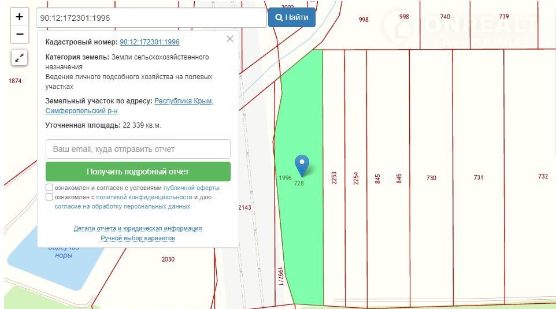The height and width of the screenshot is (309, 556).
Task: Click Ручной выбор вариантов link
Action: click(138, 238)
